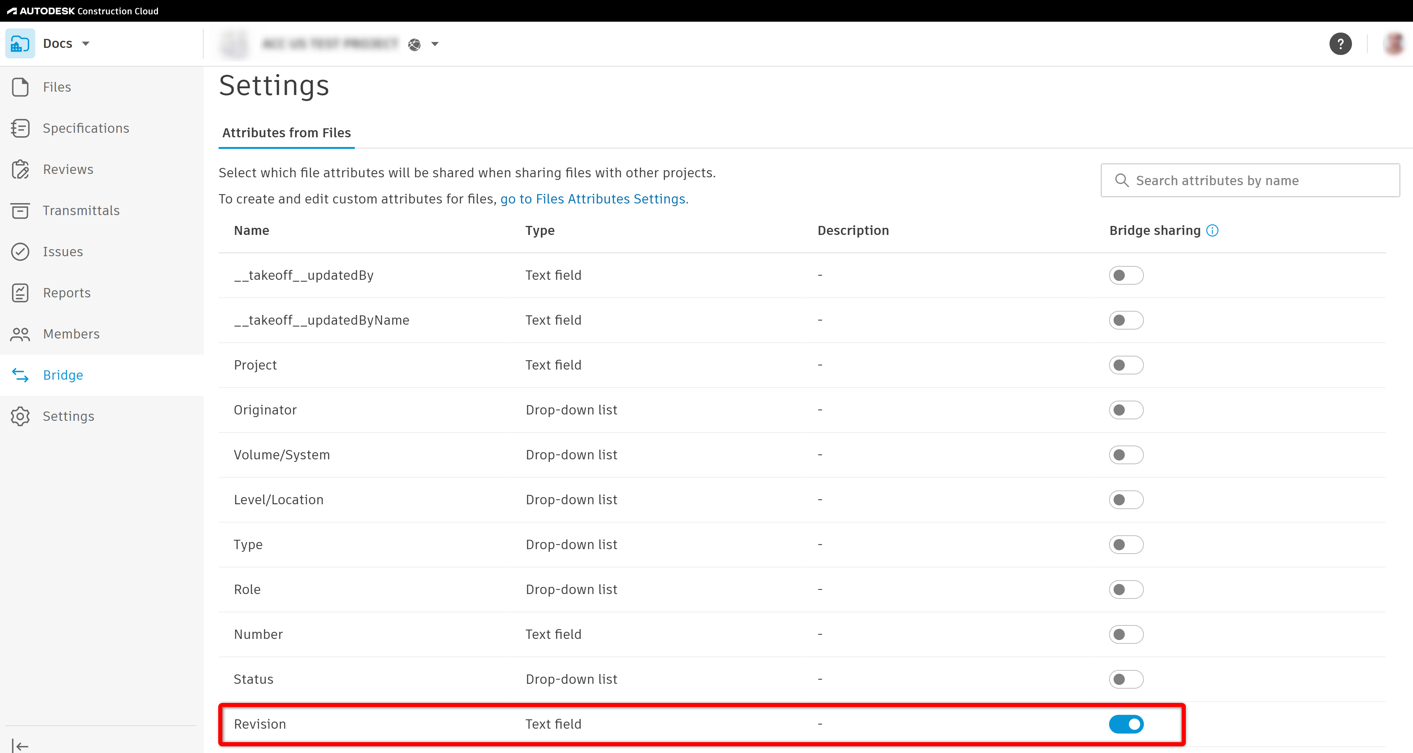Select the Bridge arrows icon
This screenshot has width=1413, height=753.
tap(20, 375)
